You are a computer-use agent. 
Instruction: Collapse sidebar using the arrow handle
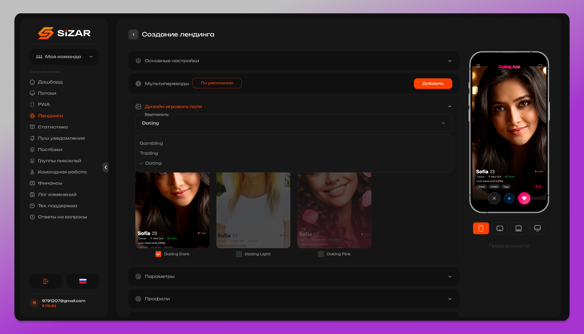(x=106, y=167)
